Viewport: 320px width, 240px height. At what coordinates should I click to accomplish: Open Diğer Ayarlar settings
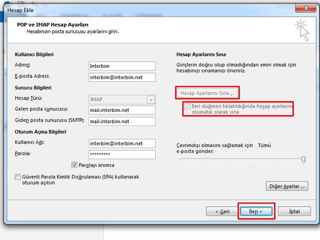[286, 186]
